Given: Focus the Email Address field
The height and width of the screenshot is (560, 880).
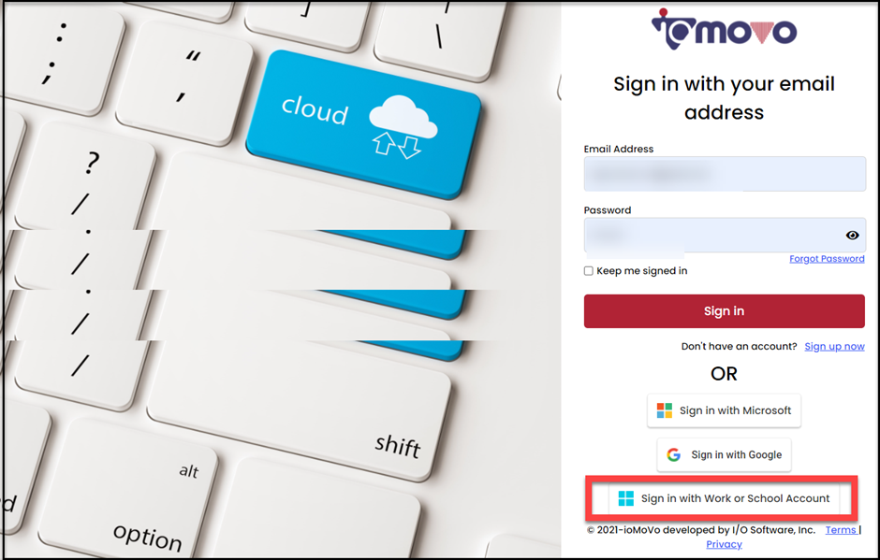Looking at the screenshot, I should (725, 174).
